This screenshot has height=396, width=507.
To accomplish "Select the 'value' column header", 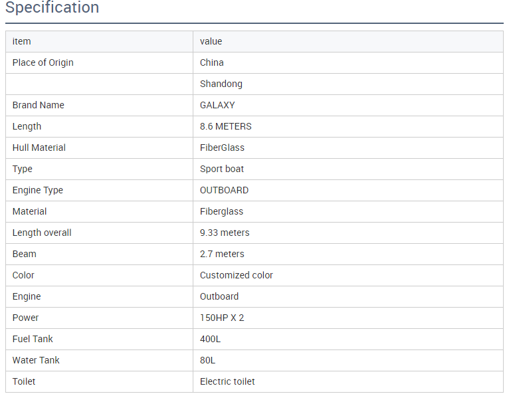I will tap(211, 41).
